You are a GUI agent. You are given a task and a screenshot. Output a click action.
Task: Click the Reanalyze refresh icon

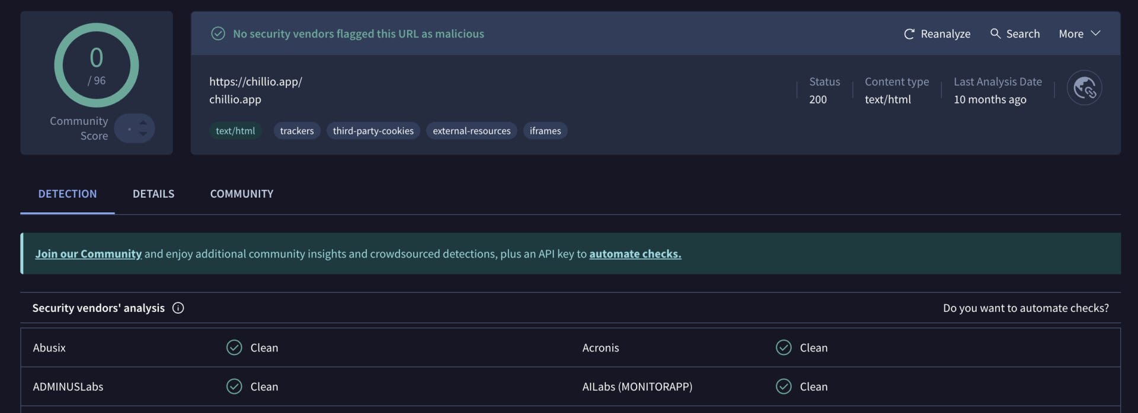909,34
